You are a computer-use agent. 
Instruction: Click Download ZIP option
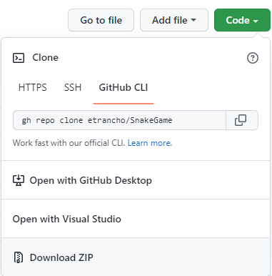(x=136, y=257)
